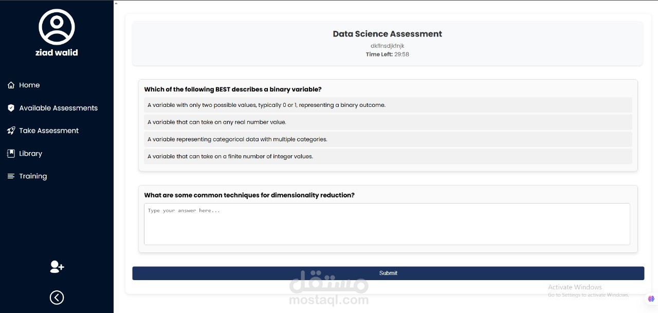Click the Library book icon
658x313 pixels.
point(11,153)
